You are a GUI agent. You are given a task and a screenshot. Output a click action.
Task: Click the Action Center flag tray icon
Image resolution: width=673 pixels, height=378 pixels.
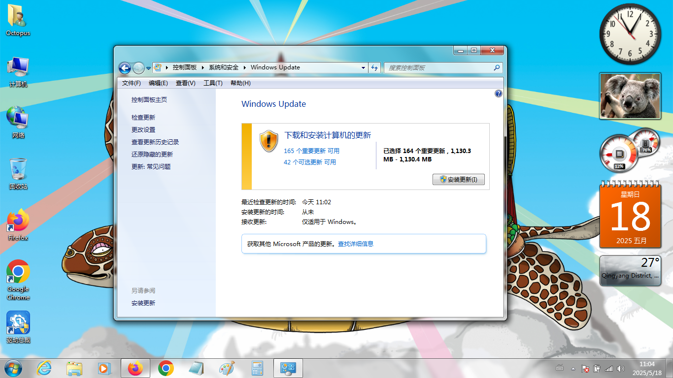(x=585, y=368)
